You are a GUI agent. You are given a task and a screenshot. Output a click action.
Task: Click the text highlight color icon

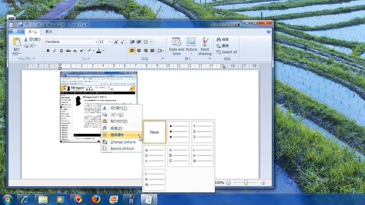pos(89,51)
